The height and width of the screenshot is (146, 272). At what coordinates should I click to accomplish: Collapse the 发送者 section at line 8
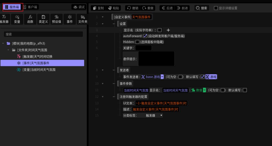[x=103, y=70]
